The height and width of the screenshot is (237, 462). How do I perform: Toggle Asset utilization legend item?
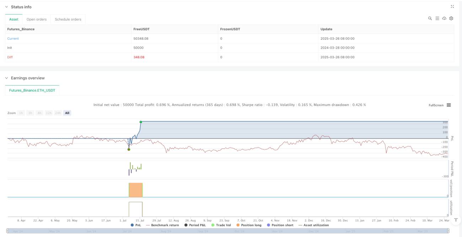point(313,225)
